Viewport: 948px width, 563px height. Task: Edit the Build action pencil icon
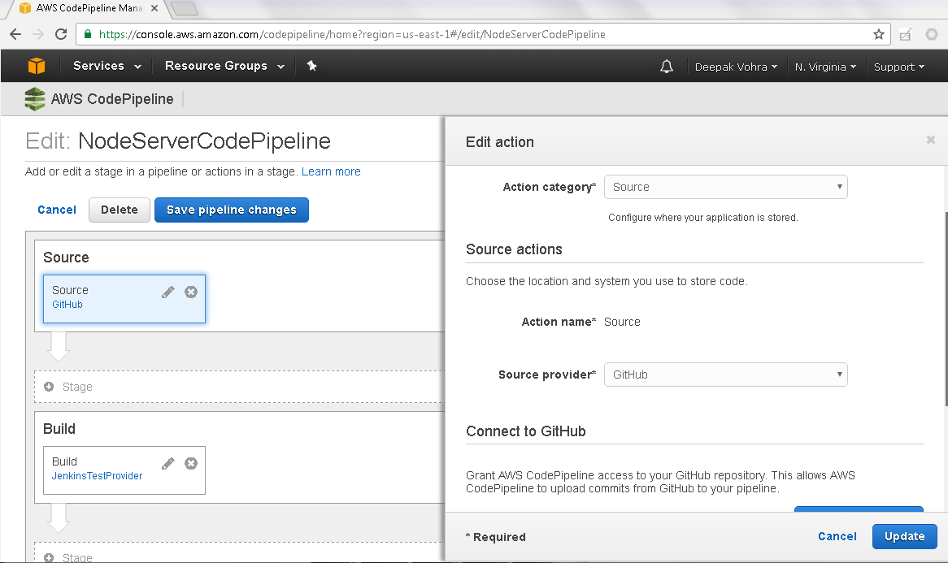pos(168,463)
